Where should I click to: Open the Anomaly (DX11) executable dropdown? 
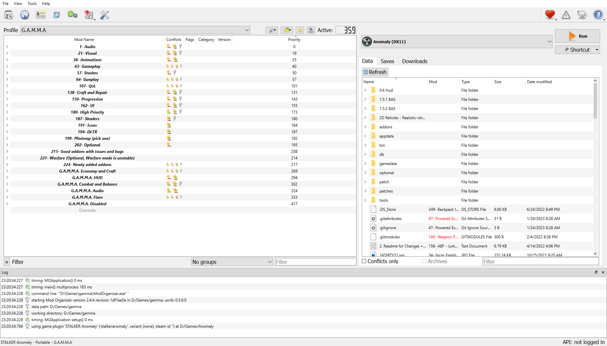[457, 42]
